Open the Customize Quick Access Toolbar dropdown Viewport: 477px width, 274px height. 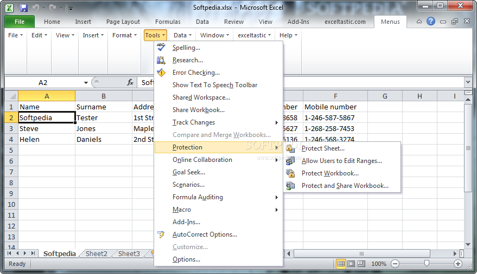coord(70,9)
